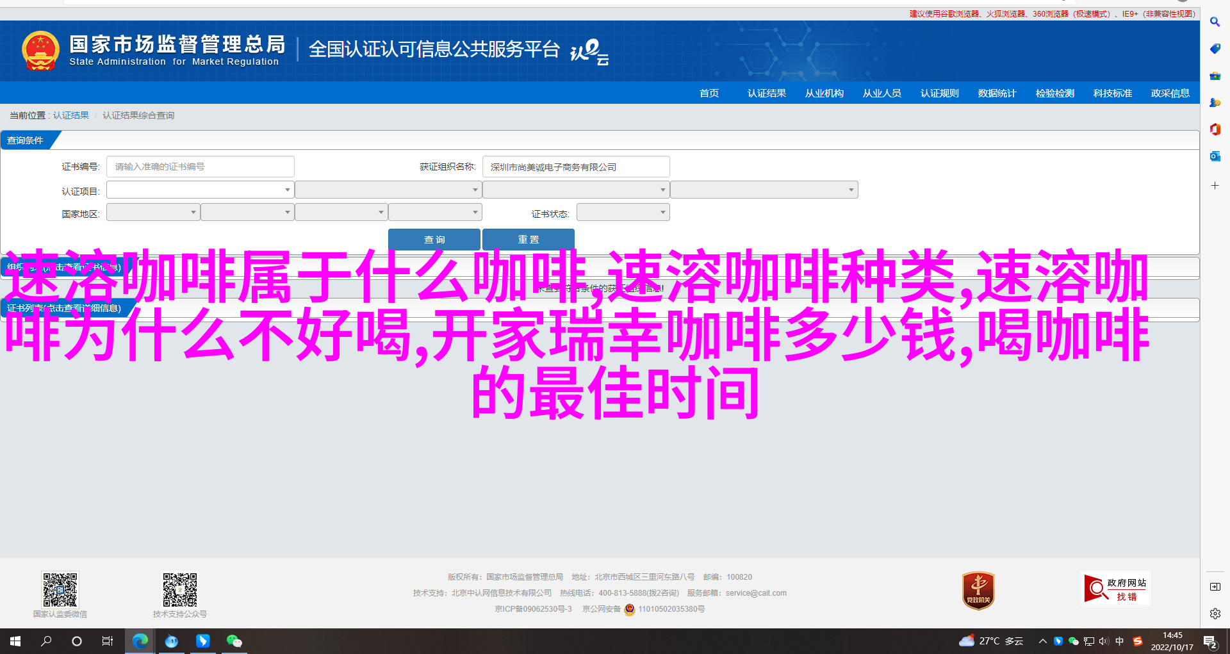Go to 首页 in navigation bar
This screenshot has width=1230, height=654.
coord(709,94)
